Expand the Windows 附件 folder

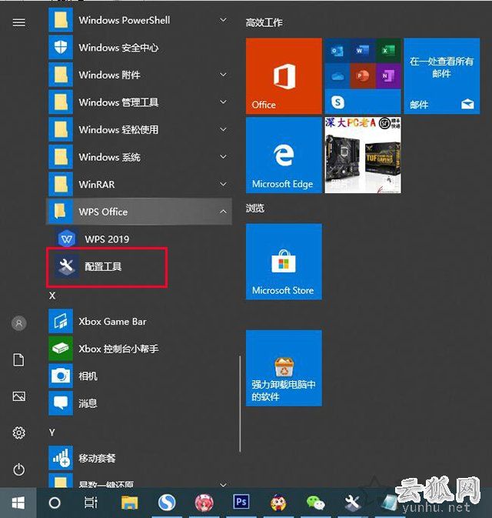coord(139,75)
